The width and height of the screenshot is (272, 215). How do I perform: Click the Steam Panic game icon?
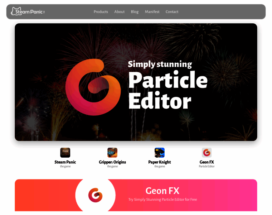point(65,153)
